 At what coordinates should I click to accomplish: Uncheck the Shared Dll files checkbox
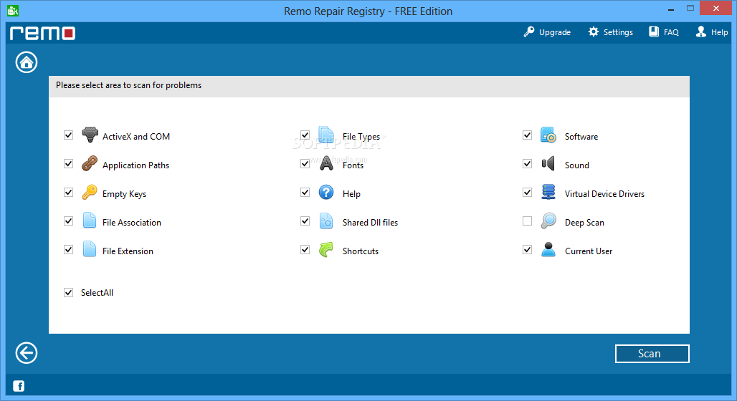(x=305, y=221)
